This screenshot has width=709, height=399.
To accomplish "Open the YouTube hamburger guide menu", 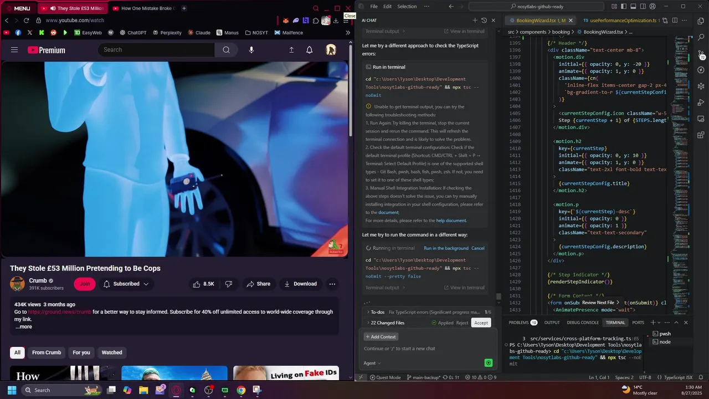I will pyautogui.click(x=14, y=50).
